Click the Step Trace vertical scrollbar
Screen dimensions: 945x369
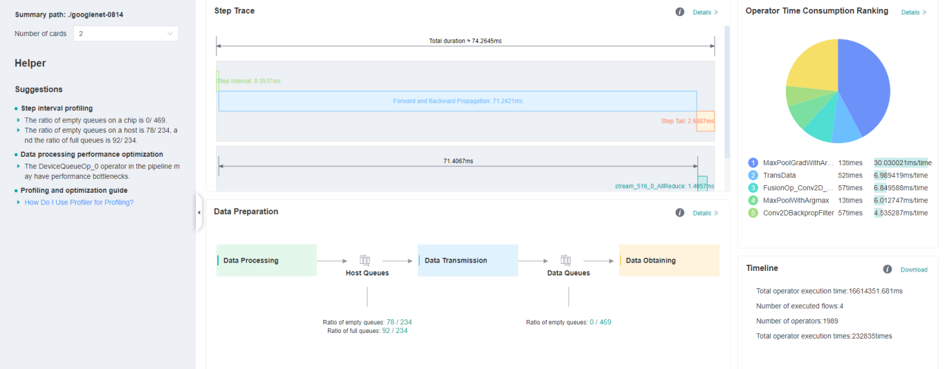[x=726, y=90]
